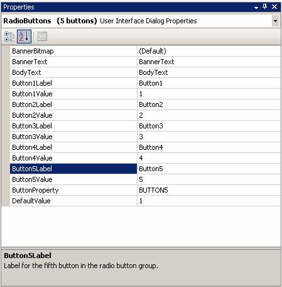Close the Properties panel

pos(274,7)
